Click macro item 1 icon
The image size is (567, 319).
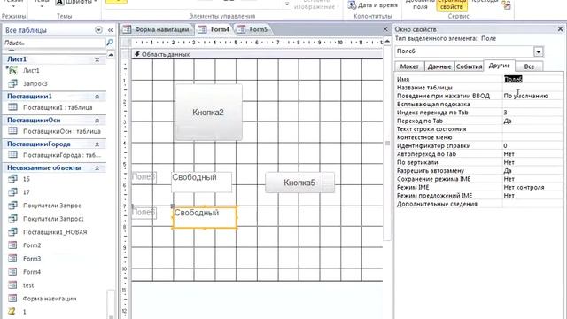tap(12, 311)
